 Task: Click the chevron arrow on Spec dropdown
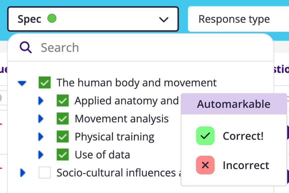(164, 20)
